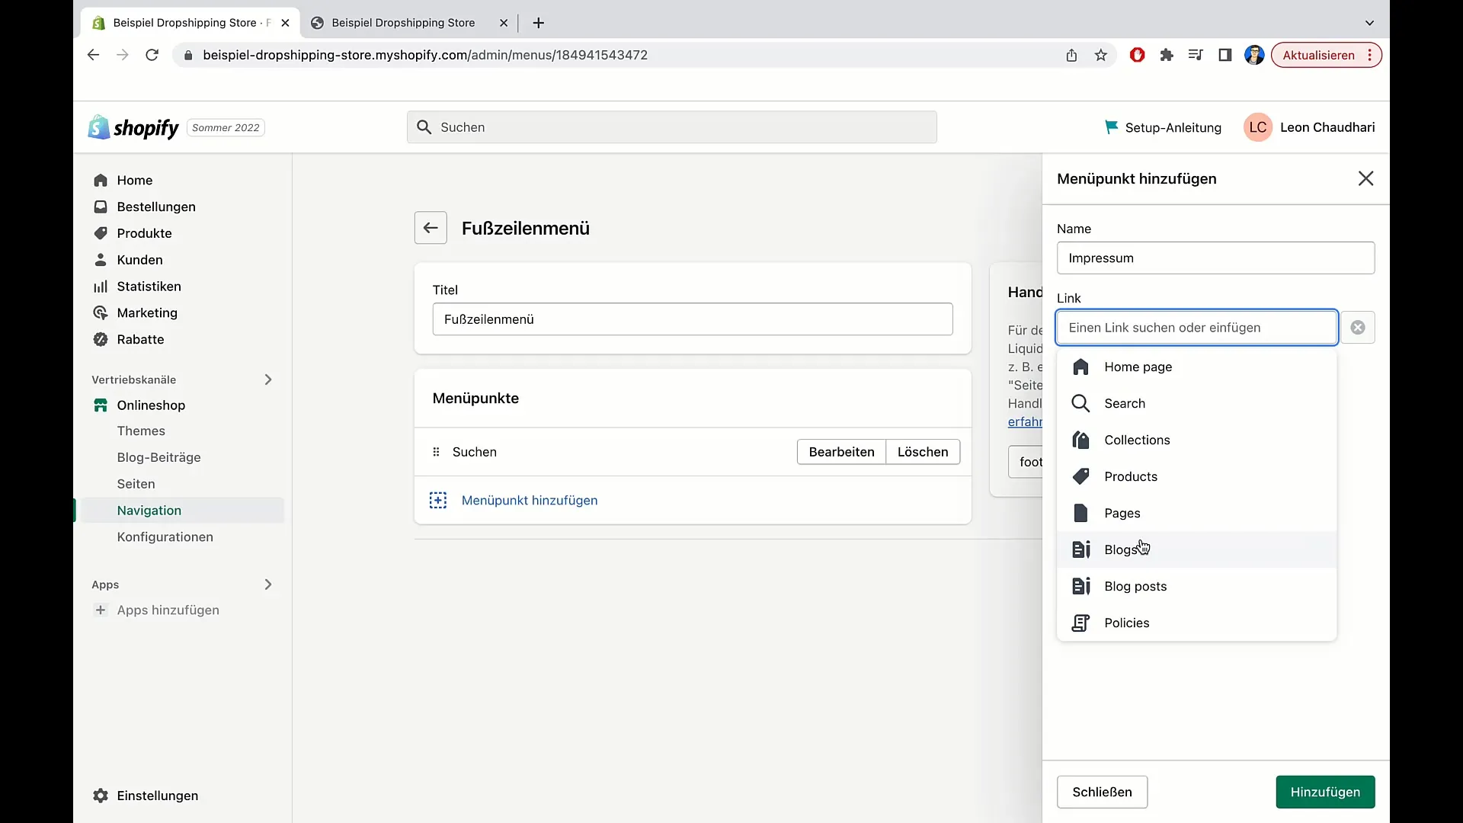The height and width of the screenshot is (823, 1463).
Task: Click the Blog posts link option
Action: click(1135, 586)
